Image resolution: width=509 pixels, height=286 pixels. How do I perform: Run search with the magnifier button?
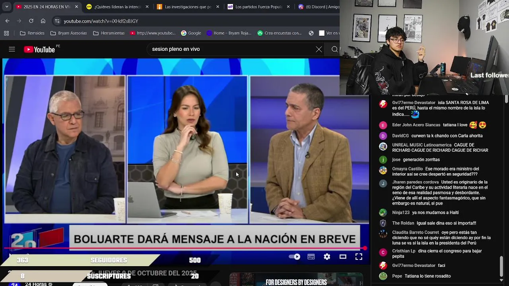(334, 49)
